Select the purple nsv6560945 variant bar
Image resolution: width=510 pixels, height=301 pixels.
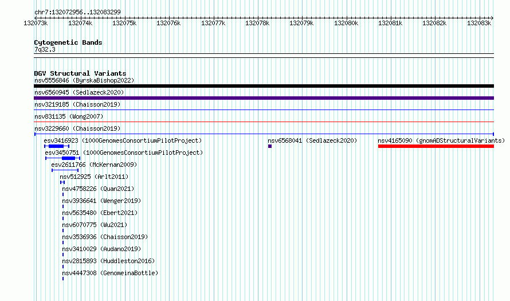[264, 98]
